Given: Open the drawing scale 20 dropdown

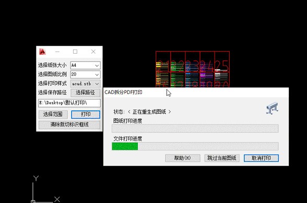Looking at the screenshot, I should [86, 74].
